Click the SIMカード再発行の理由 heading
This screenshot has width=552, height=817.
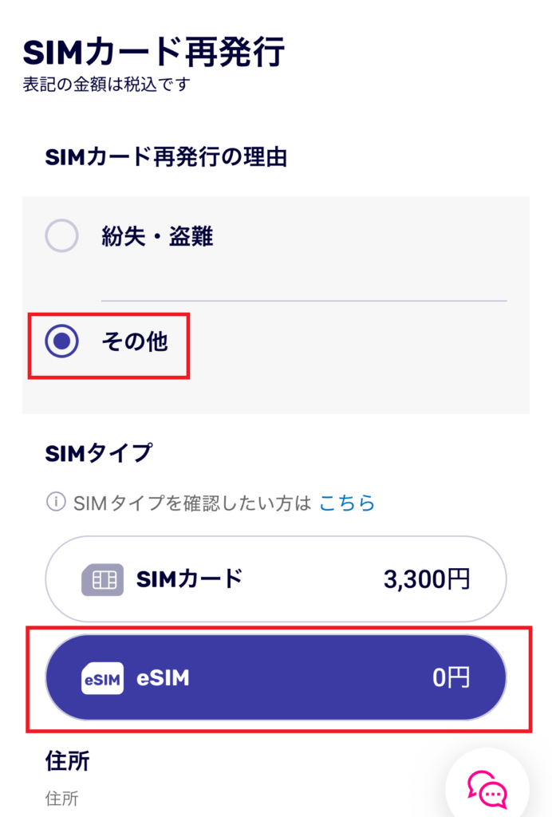pyautogui.click(x=166, y=156)
